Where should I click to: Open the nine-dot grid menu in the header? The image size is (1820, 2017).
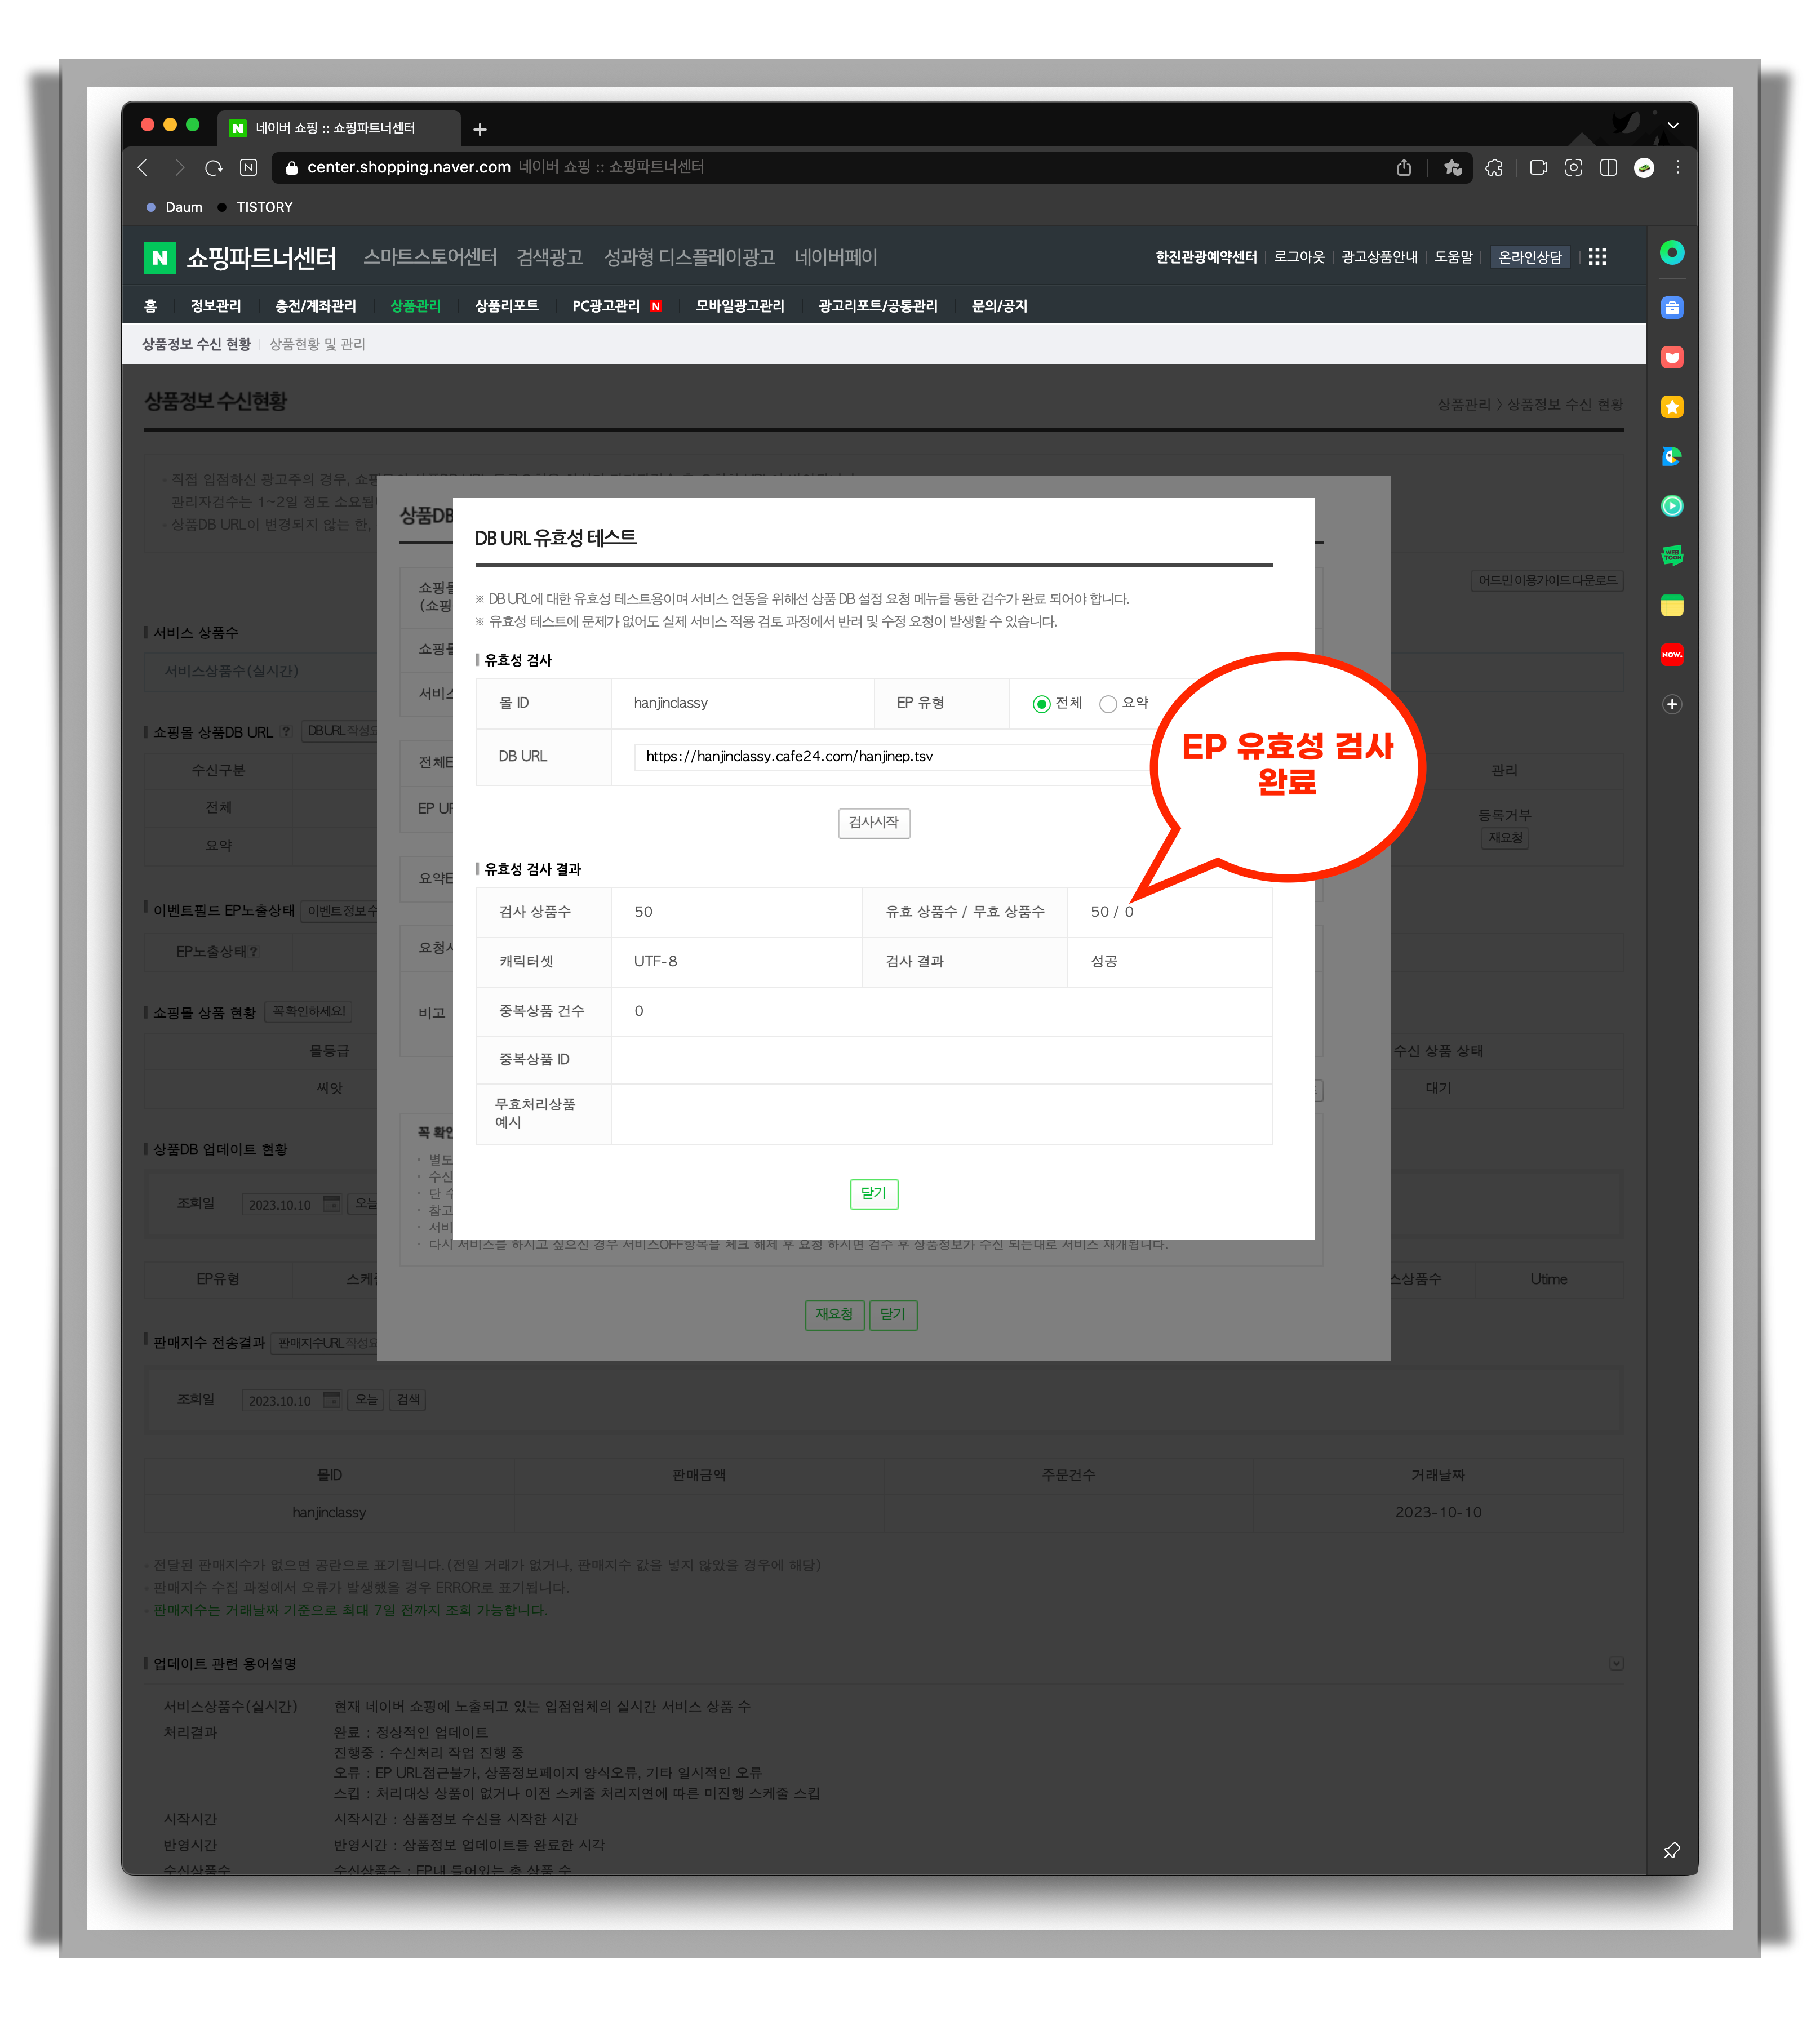click(x=1597, y=257)
